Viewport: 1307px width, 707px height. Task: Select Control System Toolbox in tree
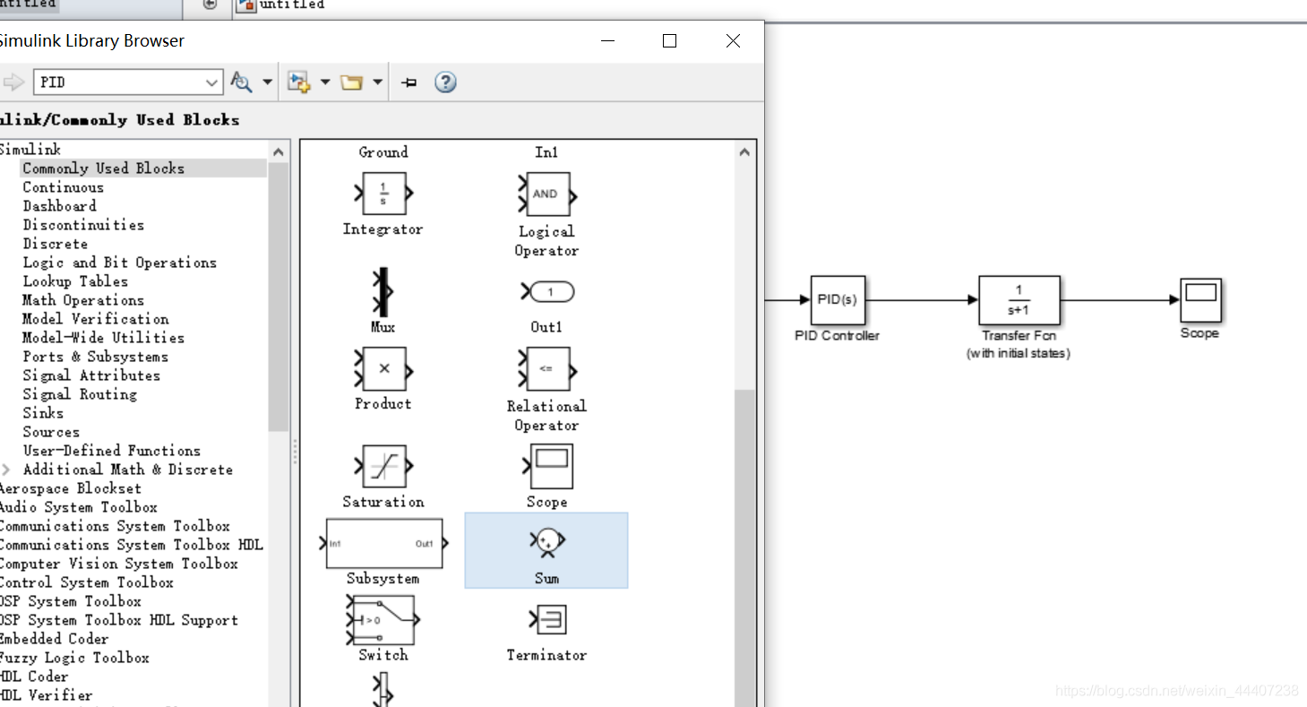click(x=86, y=582)
